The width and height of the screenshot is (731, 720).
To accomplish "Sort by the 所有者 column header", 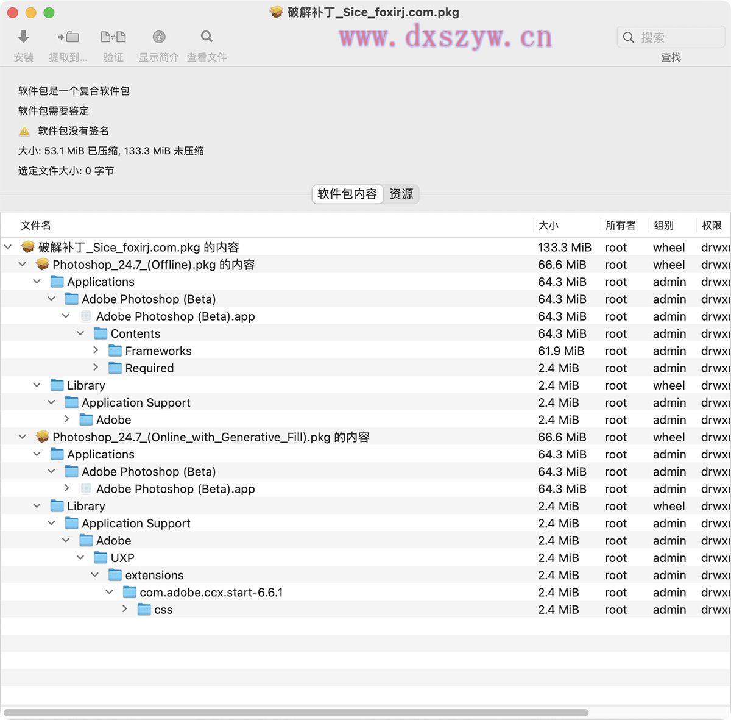I will click(624, 225).
